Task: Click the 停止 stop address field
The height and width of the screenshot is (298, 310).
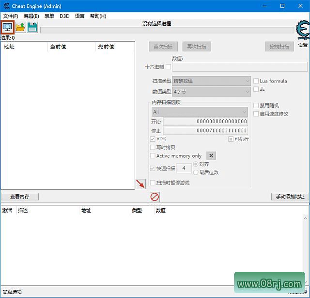Action: (x=205, y=131)
